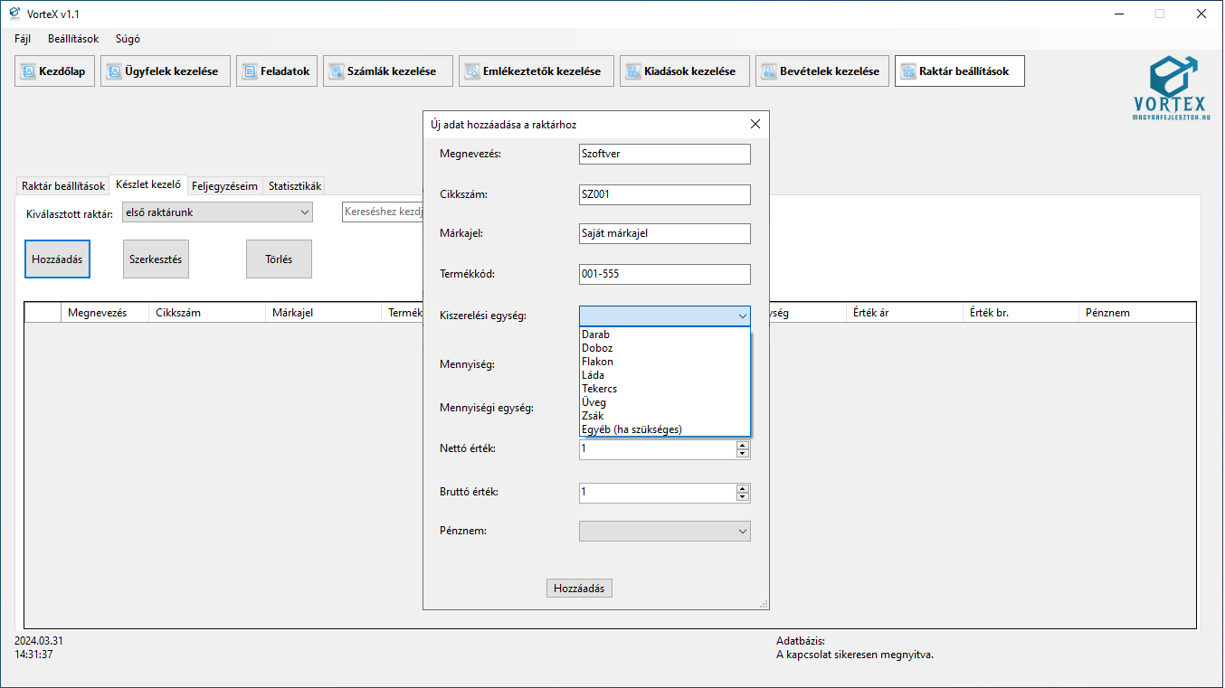The height and width of the screenshot is (688, 1225).
Task: Increase Nettó érték with up arrow
Action: [743, 445]
